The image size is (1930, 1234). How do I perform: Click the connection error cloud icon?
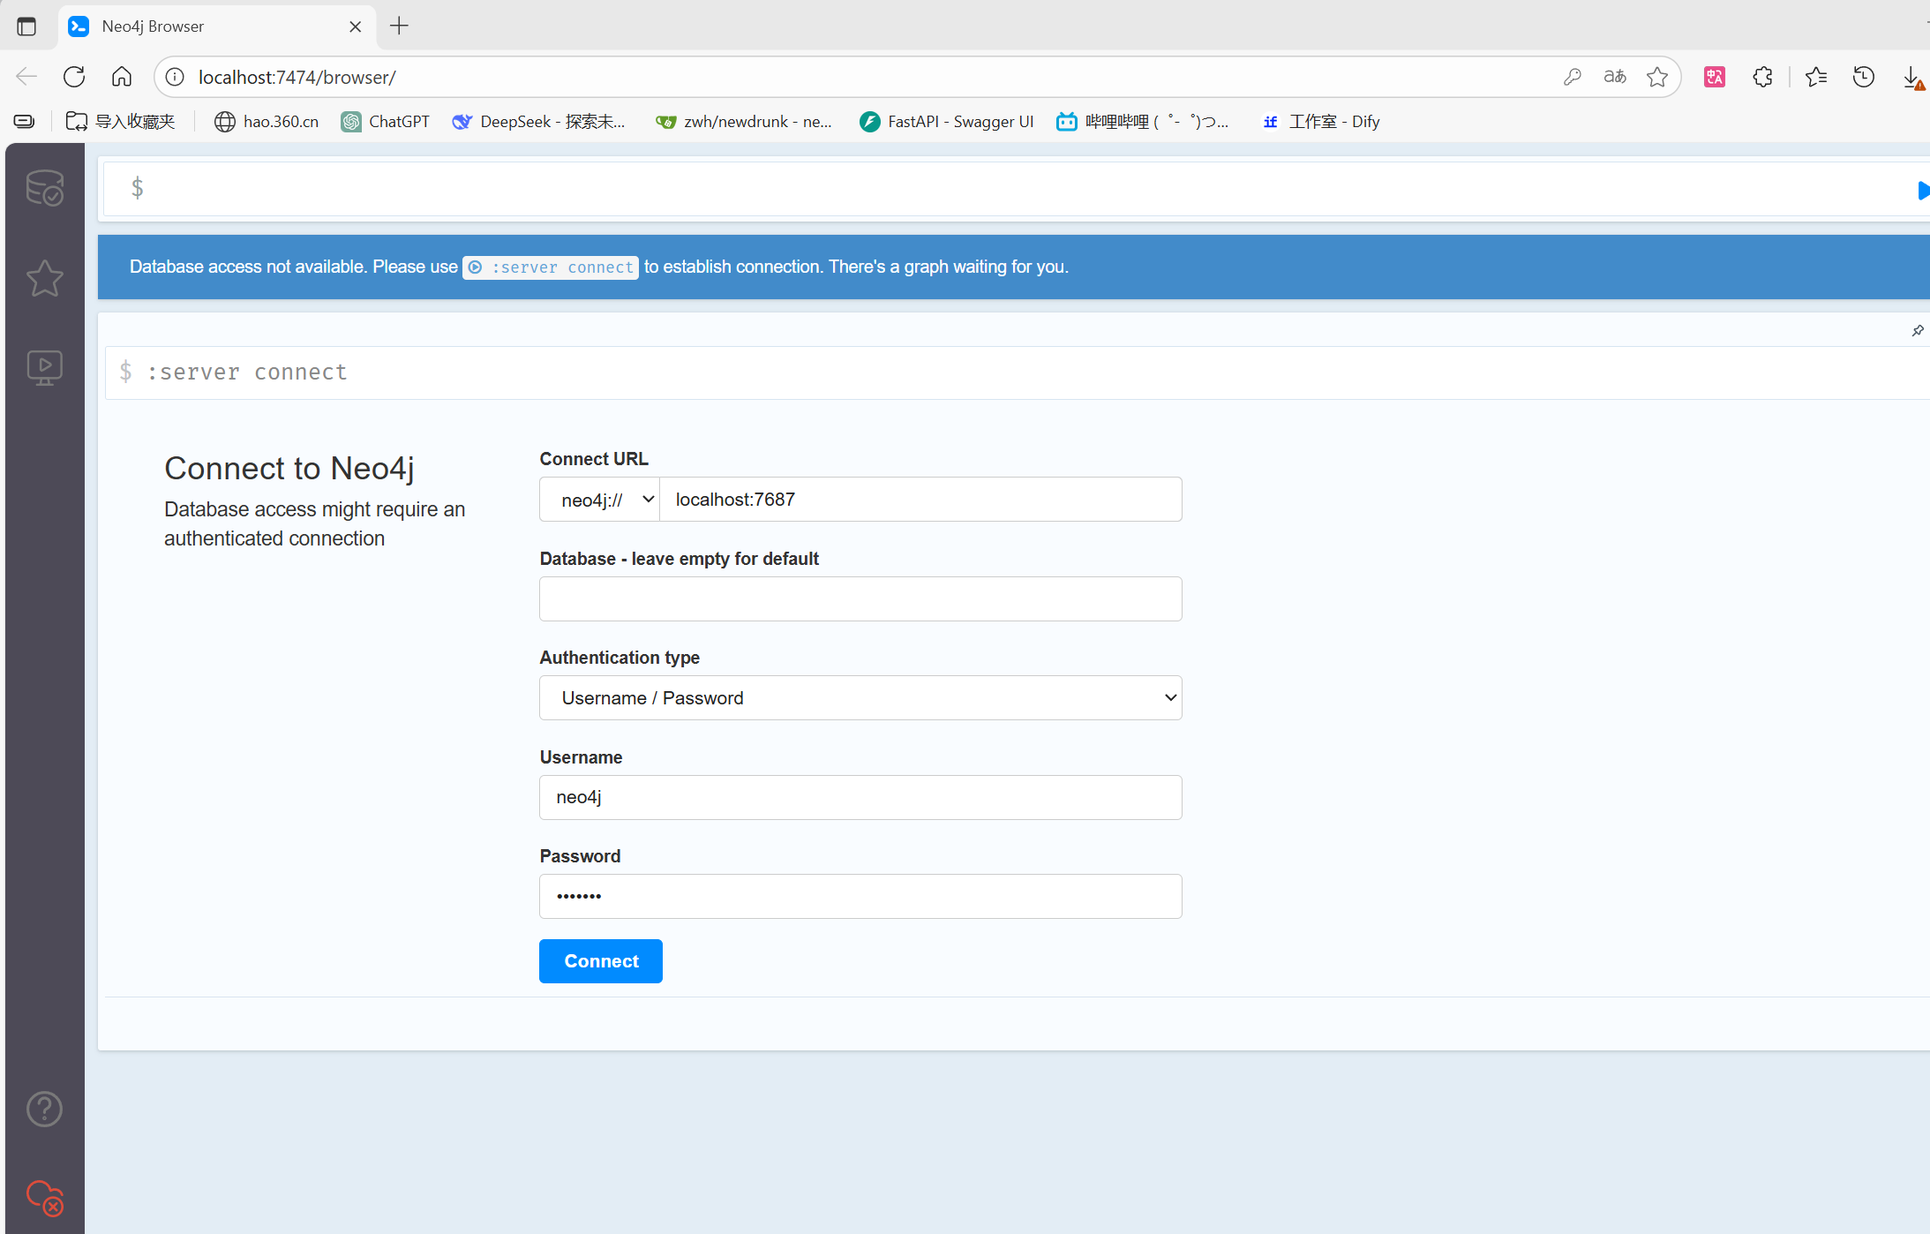click(x=44, y=1198)
